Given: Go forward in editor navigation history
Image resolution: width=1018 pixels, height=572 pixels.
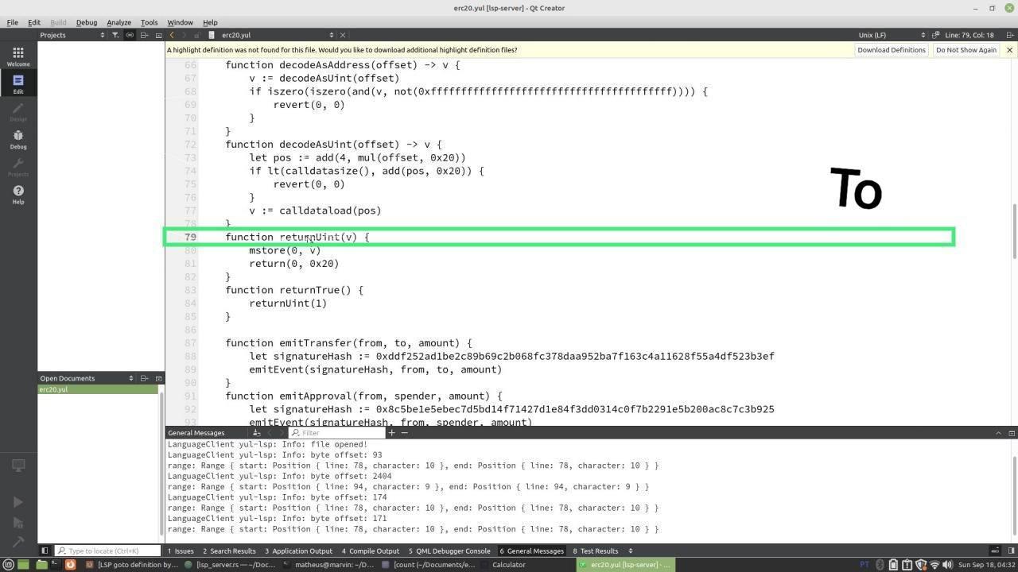Looking at the screenshot, I should click(185, 35).
